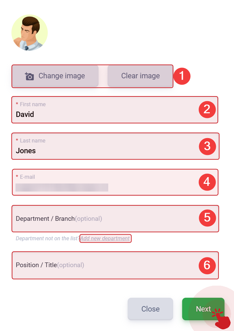This screenshot has height=331, width=234.
Task: Click the red number 2 badge
Action: 207,110
